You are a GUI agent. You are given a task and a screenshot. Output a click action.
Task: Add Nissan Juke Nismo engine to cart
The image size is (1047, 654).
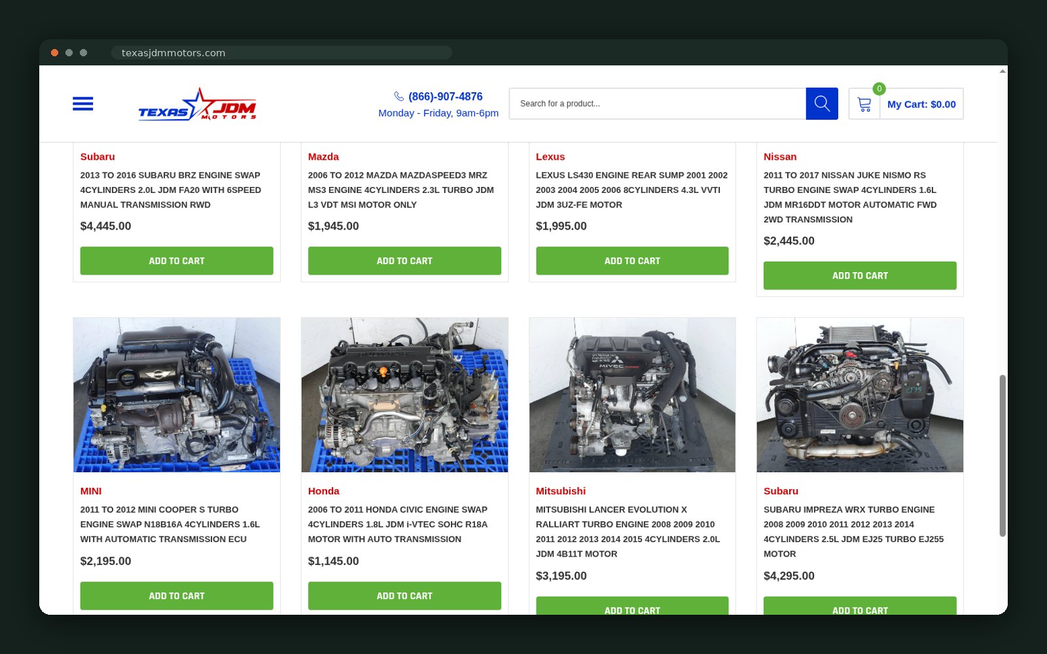(860, 275)
